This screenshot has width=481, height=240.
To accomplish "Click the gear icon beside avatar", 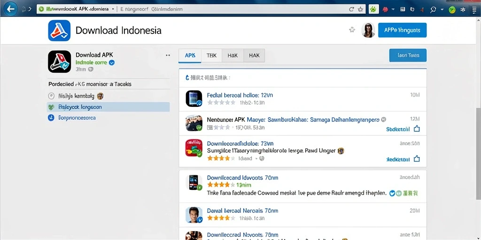I will click(x=352, y=30).
